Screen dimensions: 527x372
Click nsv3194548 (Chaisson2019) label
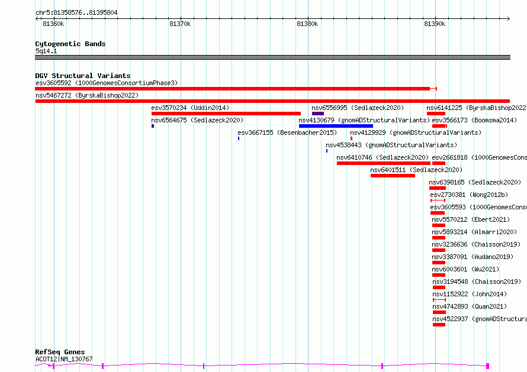(477, 282)
